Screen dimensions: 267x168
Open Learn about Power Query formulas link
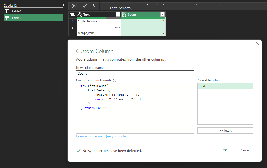pos(101,136)
